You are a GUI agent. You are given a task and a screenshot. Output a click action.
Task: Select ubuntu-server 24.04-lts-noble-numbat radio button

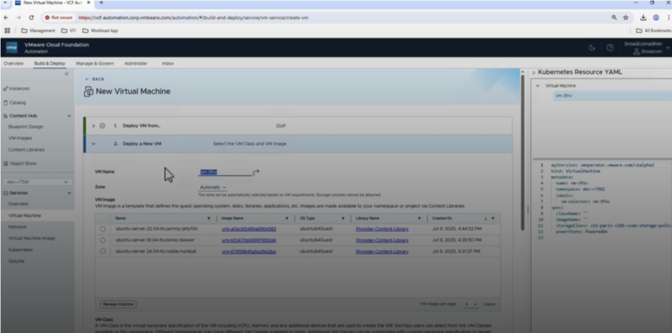[x=103, y=251]
